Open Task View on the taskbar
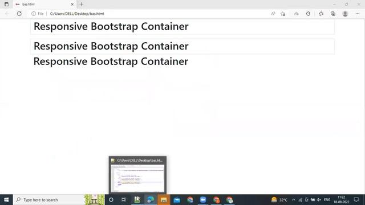Image resolution: width=365 pixels, height=205 pixels. click(x=124, y=200)
